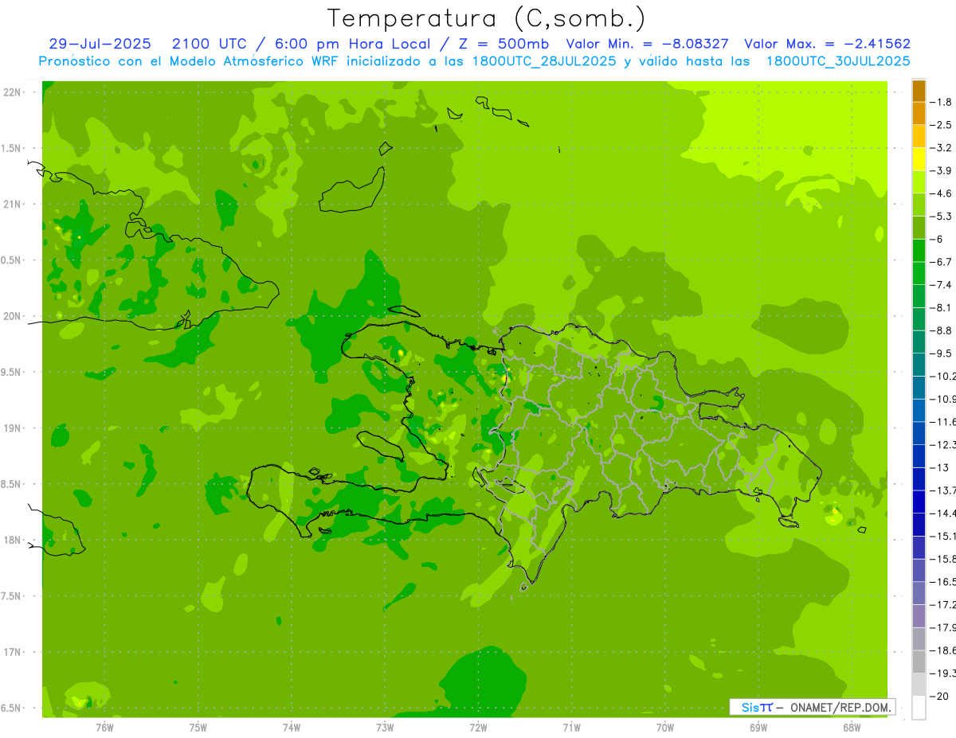This screenshot has width=956, height=738.
Task: Click the '18N' latitude axis label
Action: click(13, 540)
